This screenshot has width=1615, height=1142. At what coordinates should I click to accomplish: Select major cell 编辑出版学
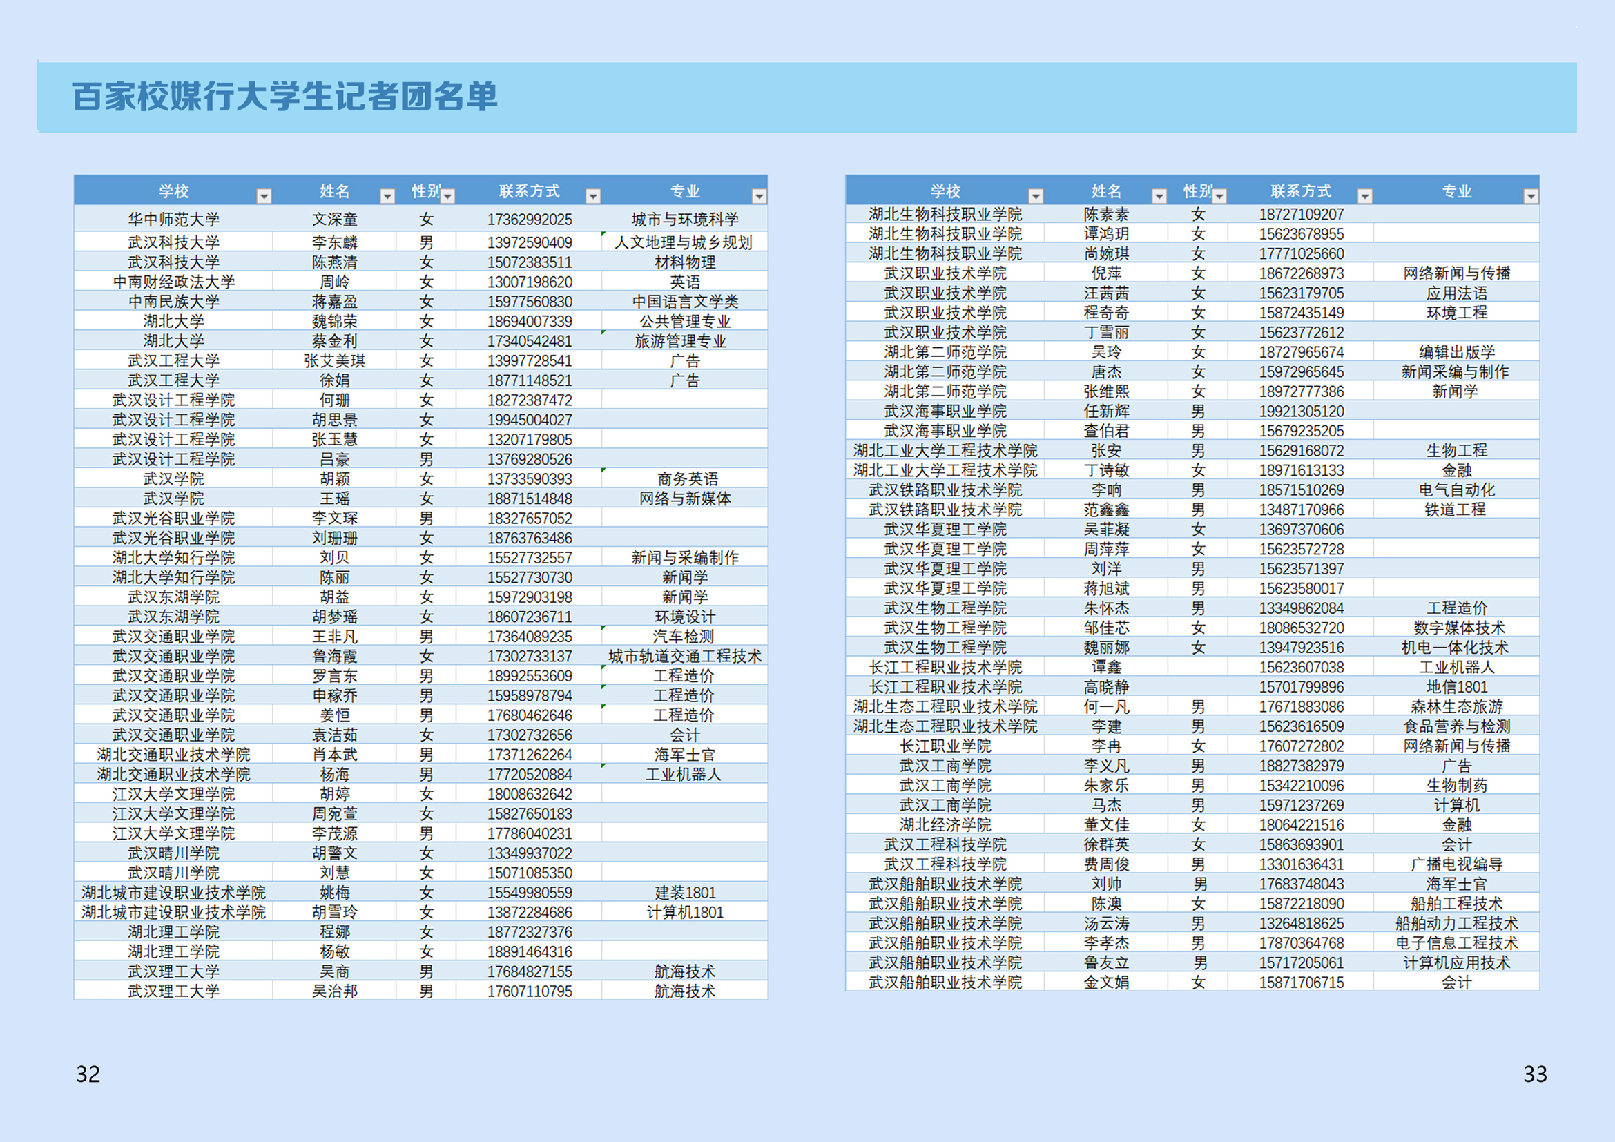(x=1457, y=351)
